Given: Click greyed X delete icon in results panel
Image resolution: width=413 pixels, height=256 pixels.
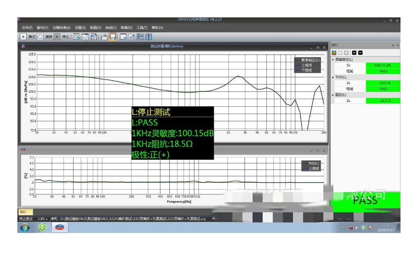Looking at the screenshot, I should [347, 53].
